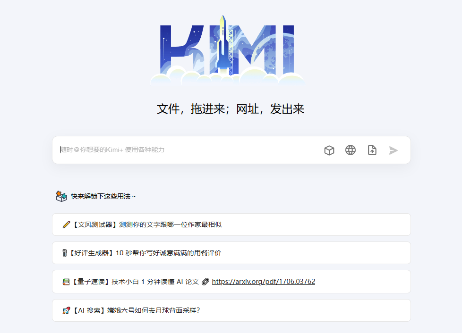Click the file upload icon

[372, 150]
